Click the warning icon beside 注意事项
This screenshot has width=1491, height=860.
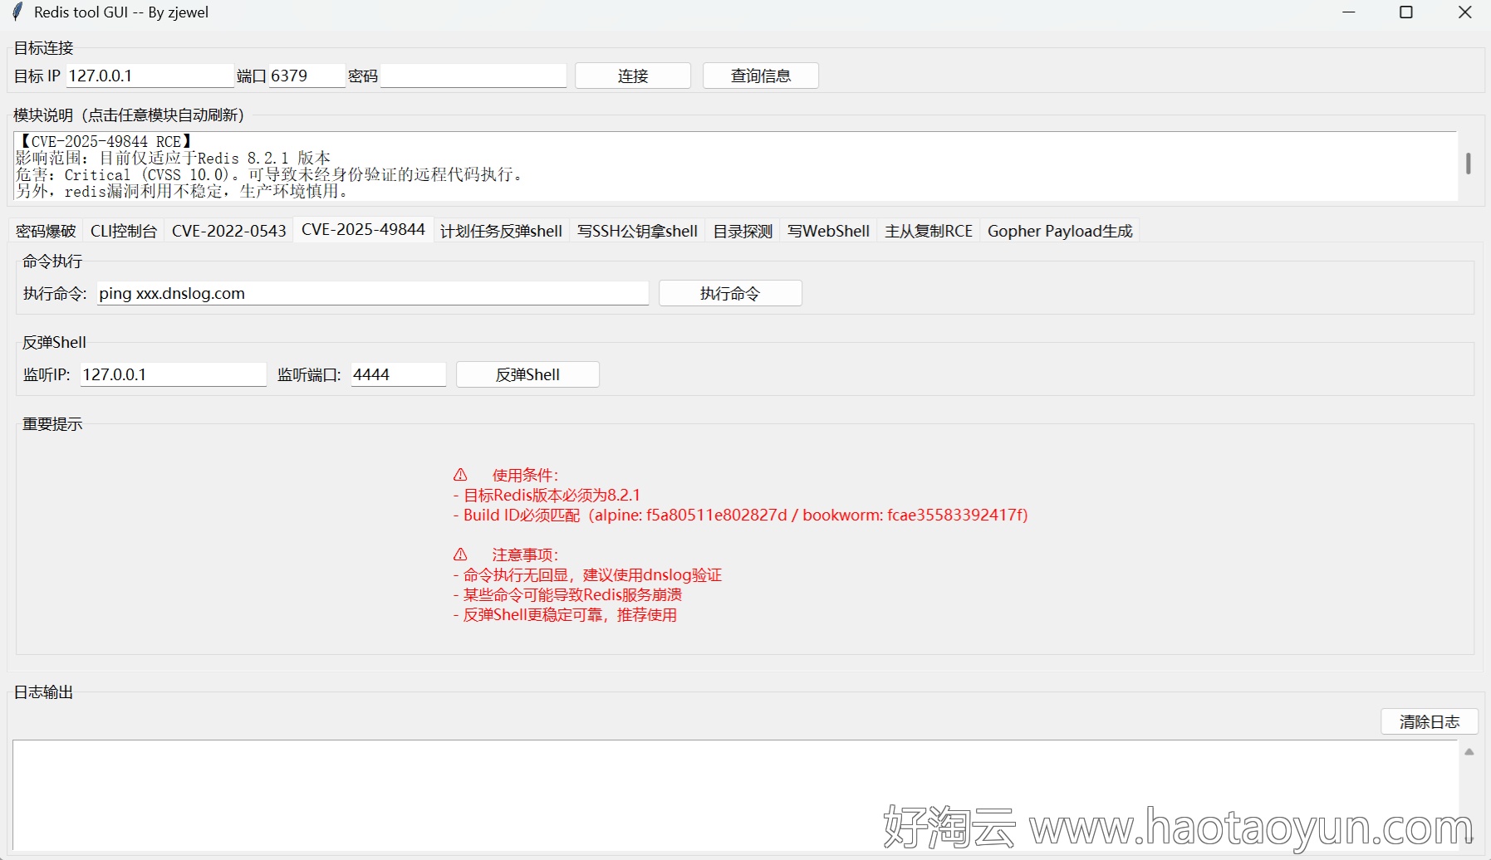coord(460,555)
